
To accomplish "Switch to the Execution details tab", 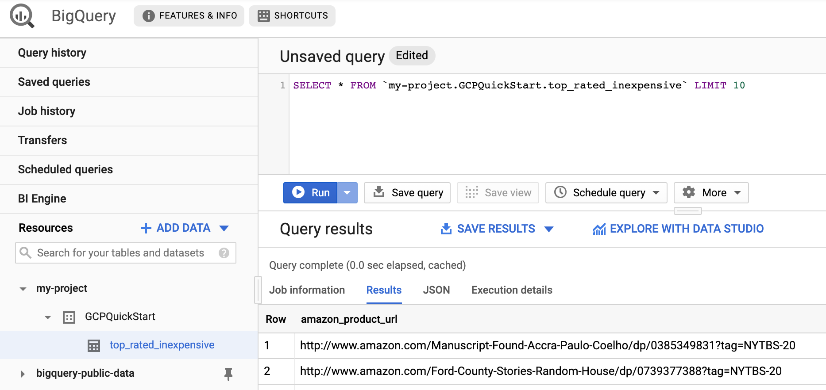I will [512, 290].
